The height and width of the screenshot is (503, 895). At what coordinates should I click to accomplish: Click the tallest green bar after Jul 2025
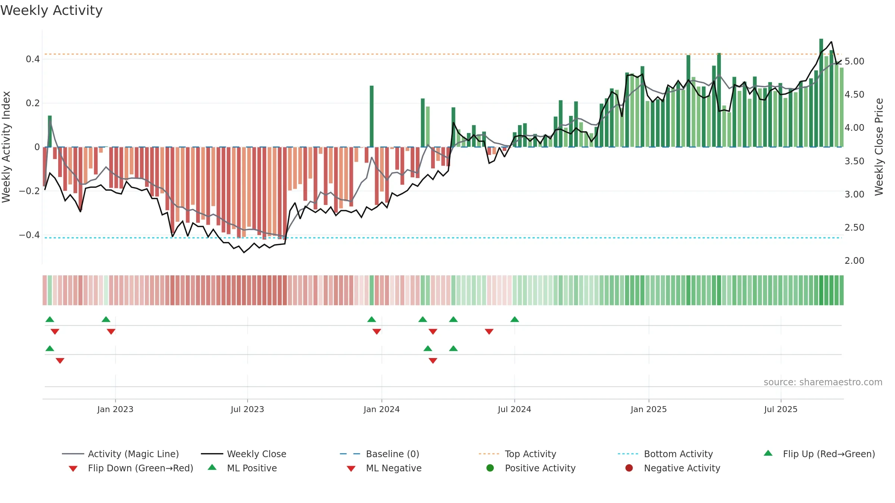(x=821, y=93)
